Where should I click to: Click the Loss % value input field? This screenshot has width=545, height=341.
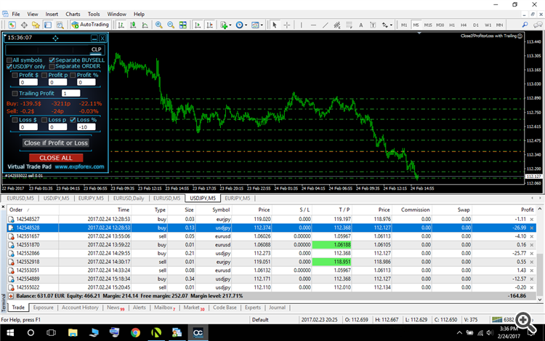pos(88,128)
